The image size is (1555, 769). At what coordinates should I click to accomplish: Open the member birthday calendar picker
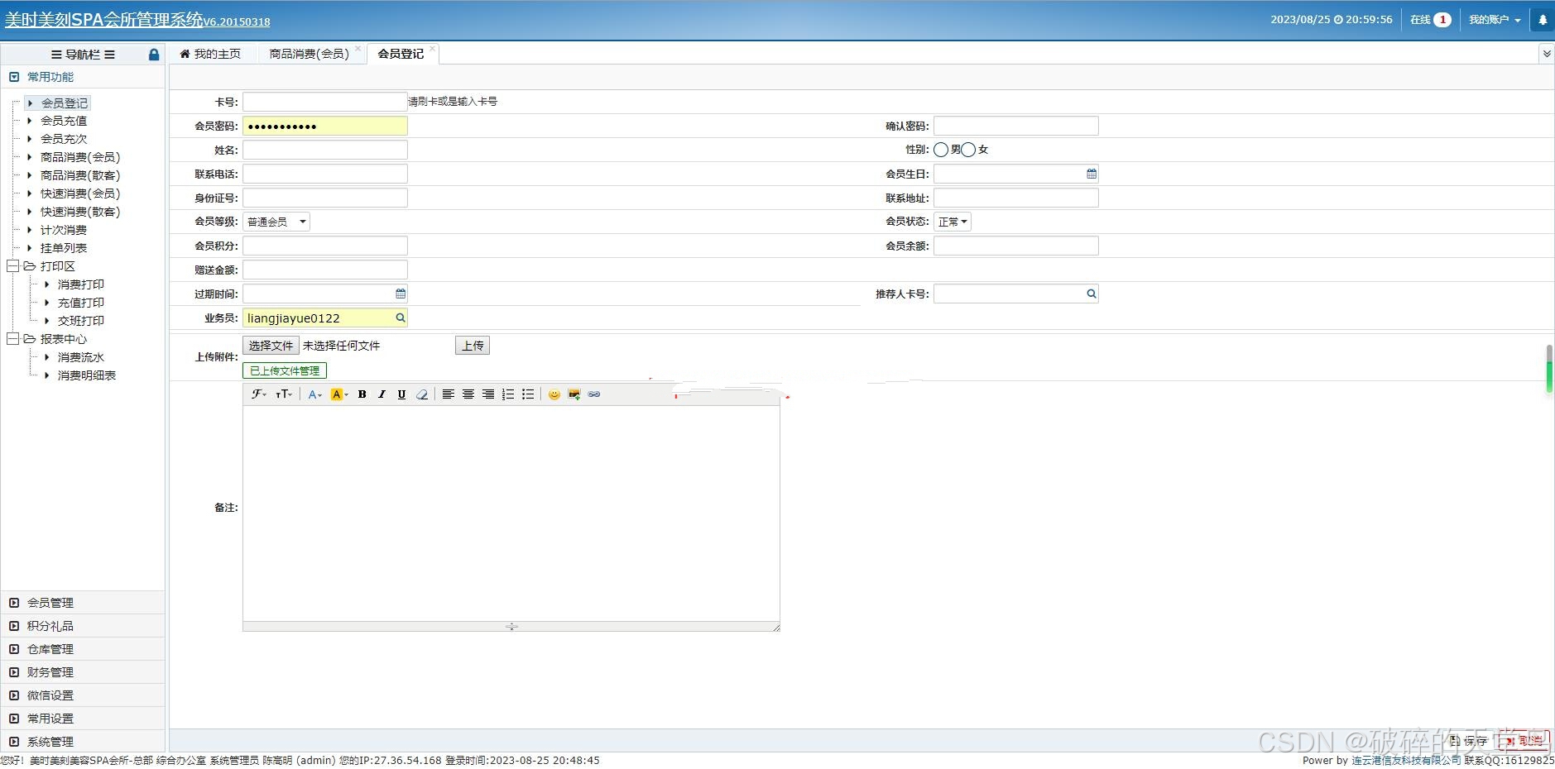coord(1092,174)
